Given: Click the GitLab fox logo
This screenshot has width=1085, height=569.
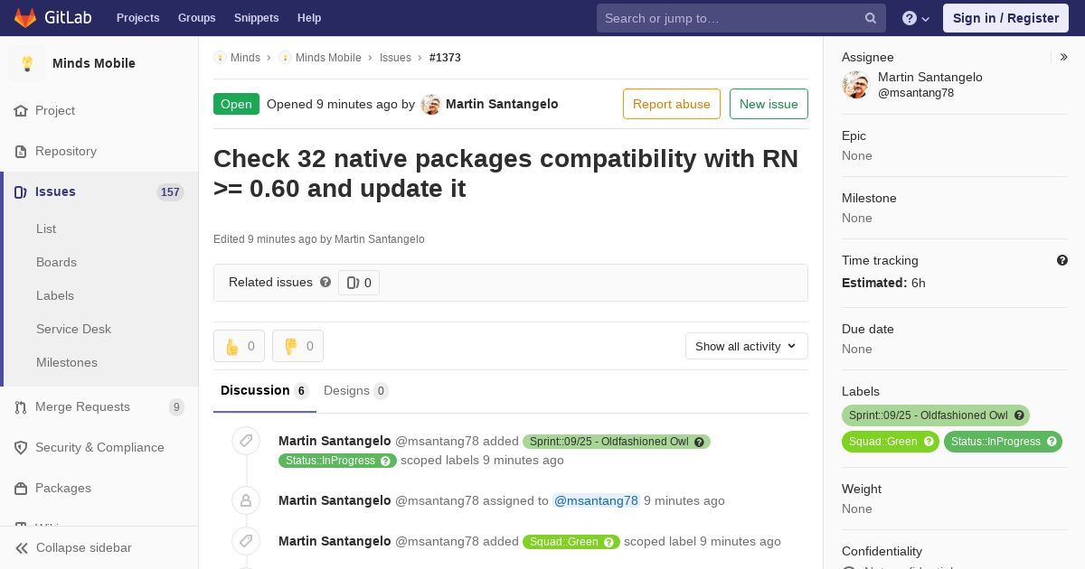Looking at the screenshot, I should pos(25,17).
